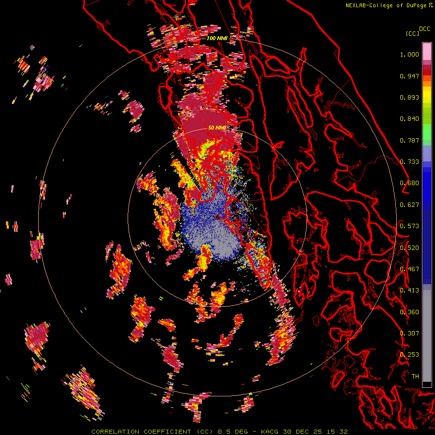Click the 100 NMI range ring label
Screen dimensions: 435x435
click(217, 38)
